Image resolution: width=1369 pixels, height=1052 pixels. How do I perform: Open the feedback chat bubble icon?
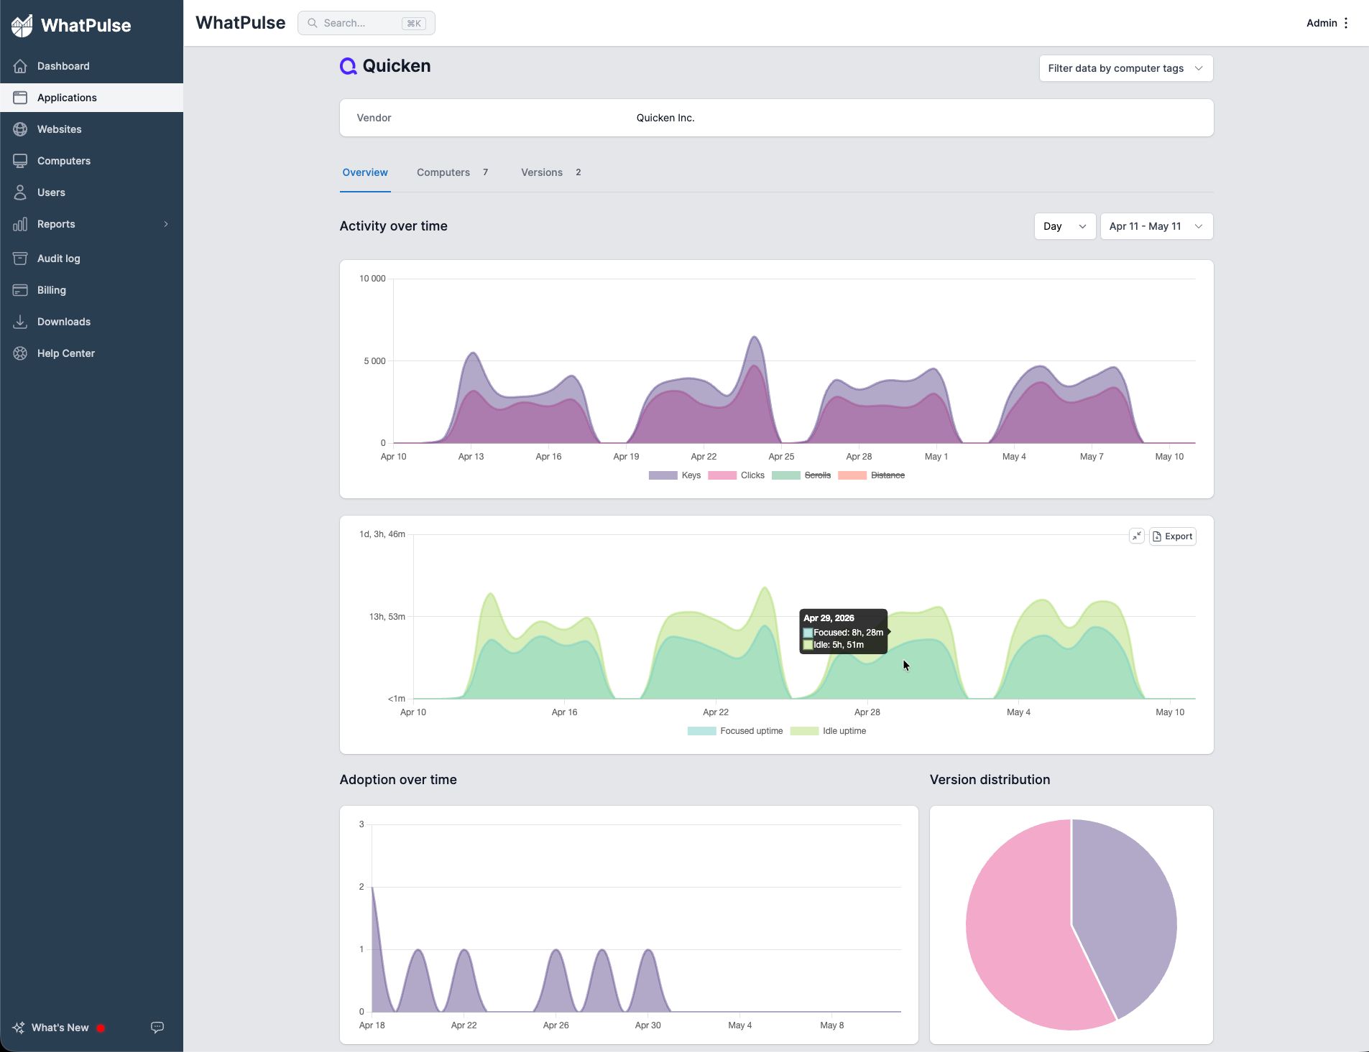pyautogui.click(x=157, y=1027)
